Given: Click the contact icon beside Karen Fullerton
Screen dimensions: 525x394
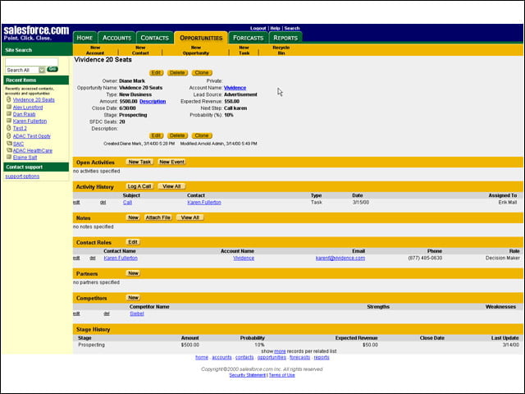Looking at the screenshot, I should pyautogui.click(x=9, y=121).
